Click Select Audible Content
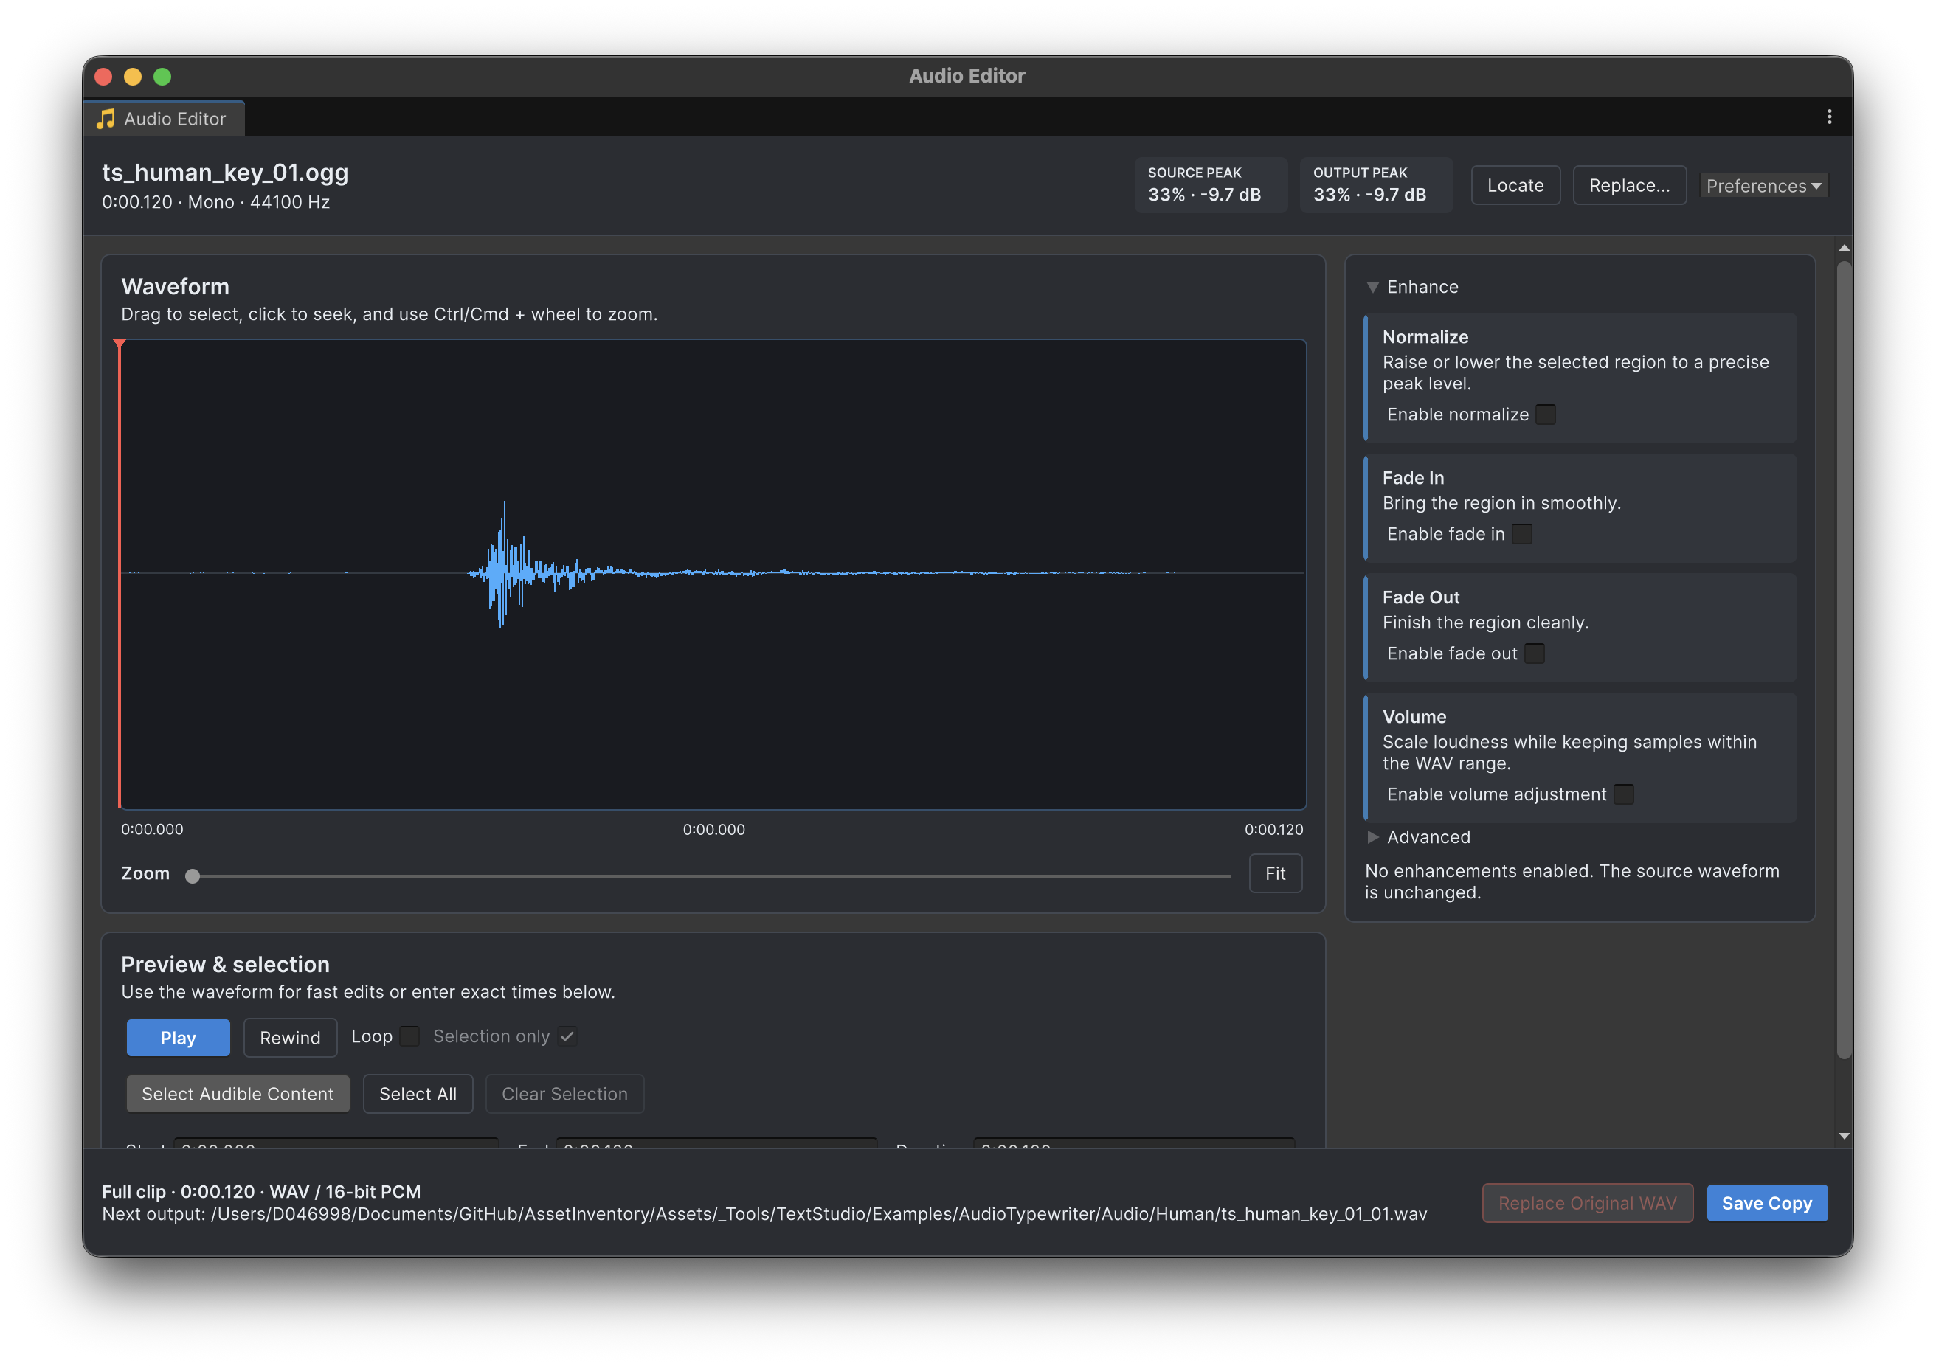Viewport: 1936px width, 1366px height. 238,1094
